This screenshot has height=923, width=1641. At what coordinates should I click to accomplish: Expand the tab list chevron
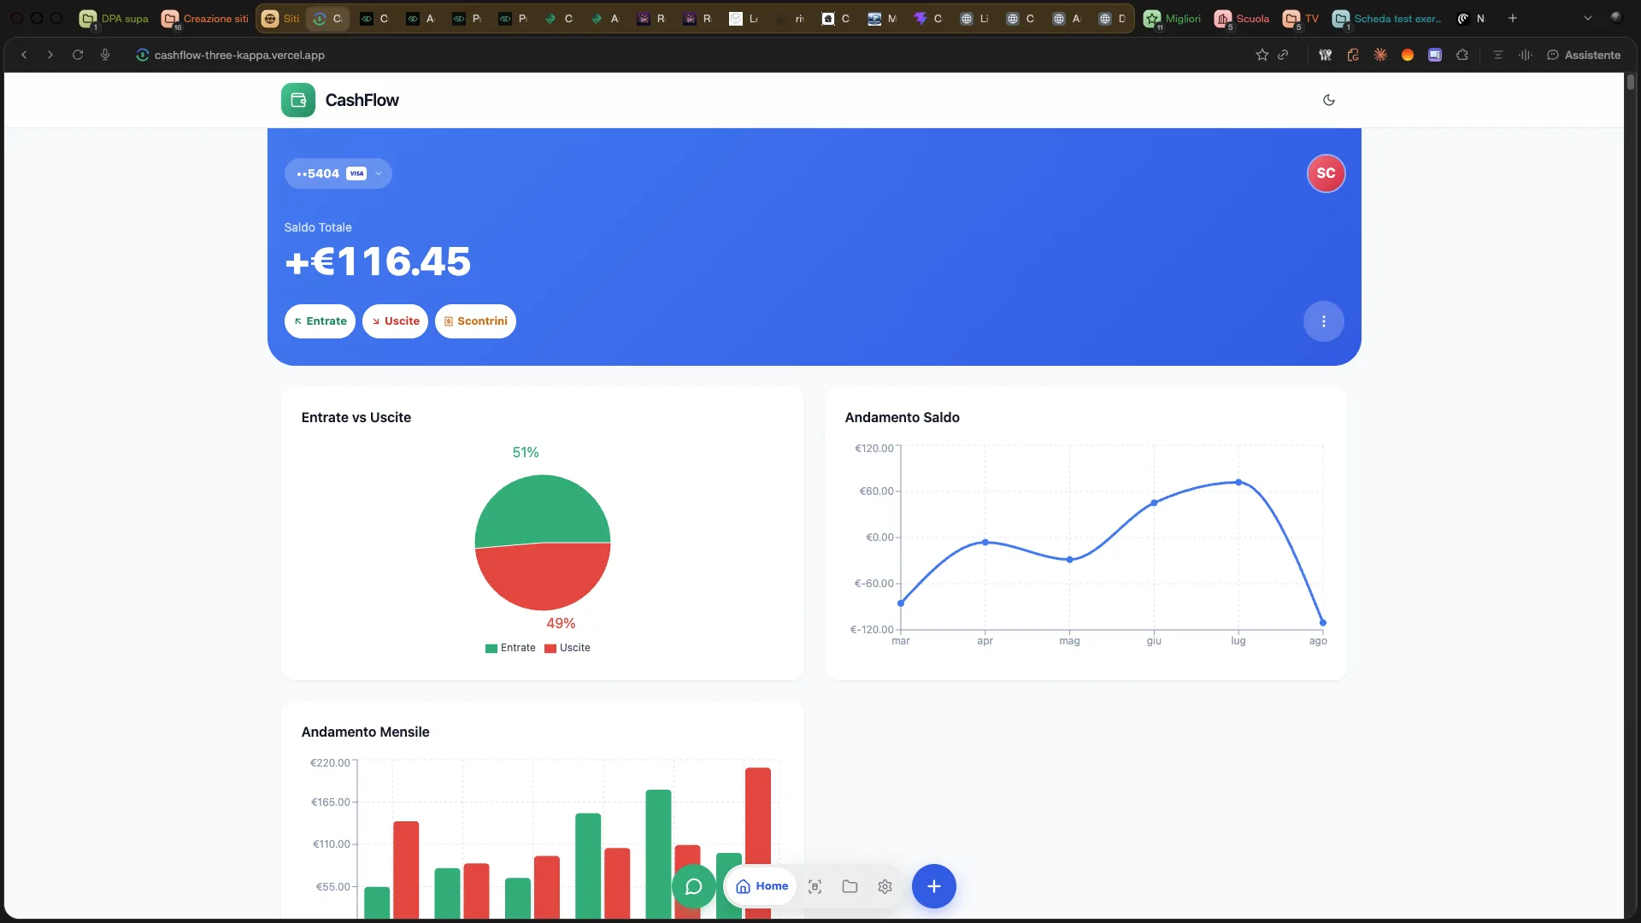coord(1588,18)
